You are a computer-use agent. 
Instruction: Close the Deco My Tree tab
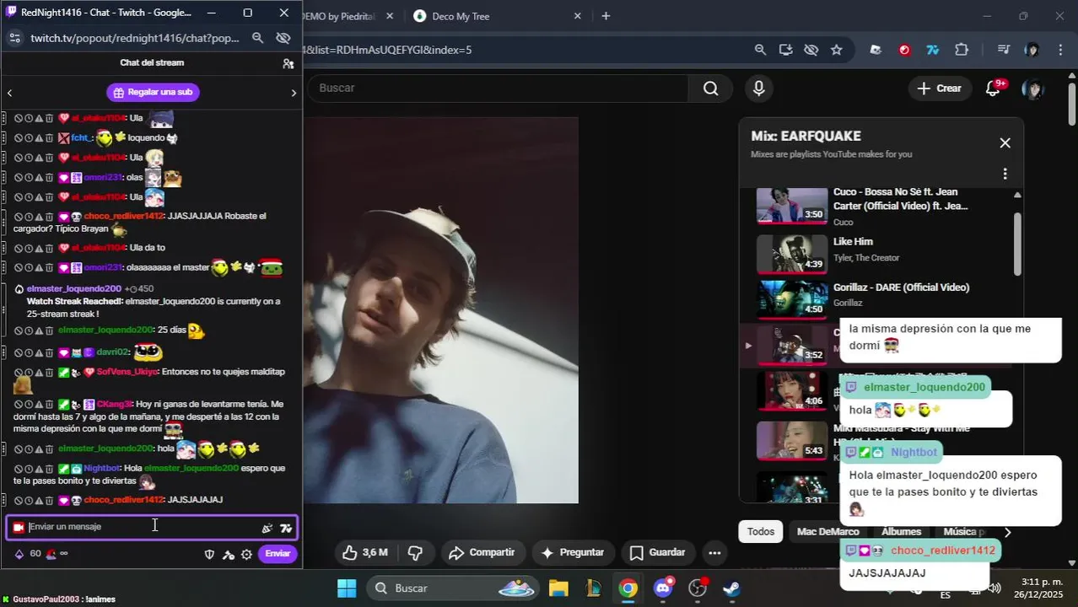point(578,16)
